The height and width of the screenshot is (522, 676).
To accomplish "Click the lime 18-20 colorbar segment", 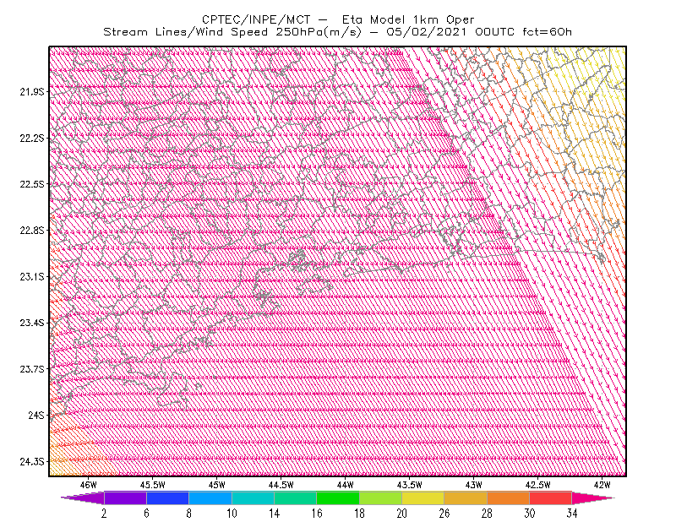I will (380, 498).
